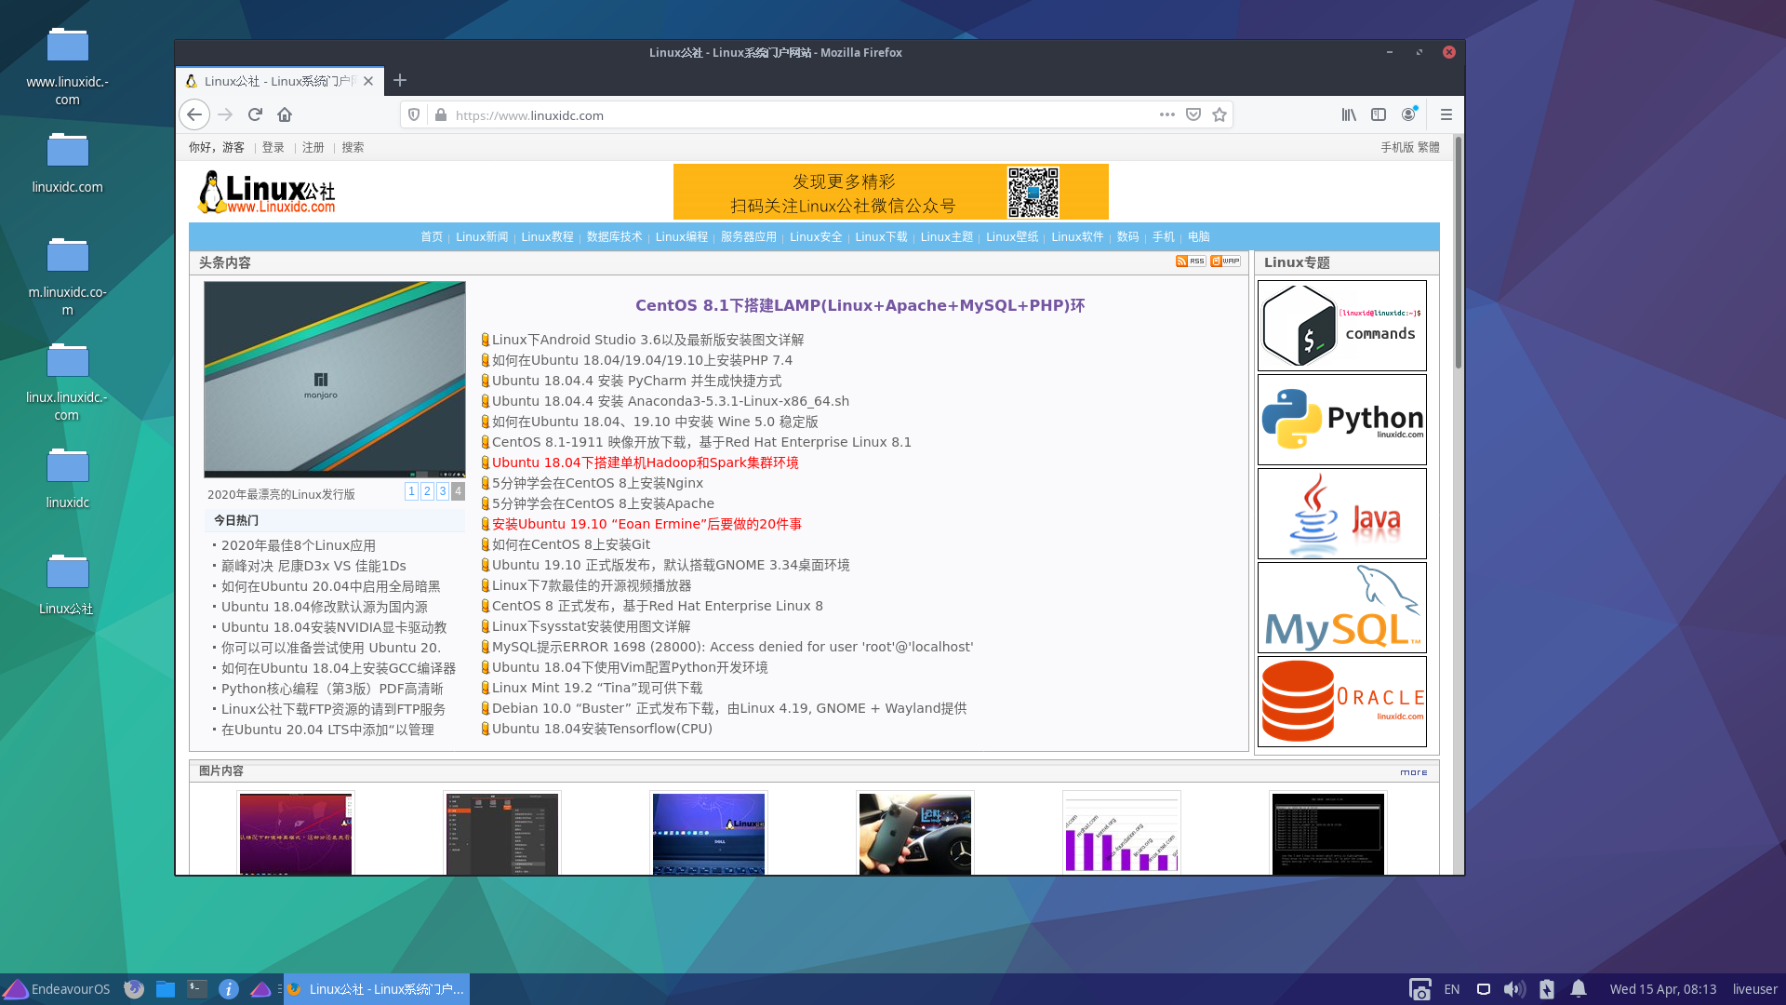Open a new tab
The width and height of the screenshot is (1786, 1005).
pyautogui.click(x=400, y=81)
